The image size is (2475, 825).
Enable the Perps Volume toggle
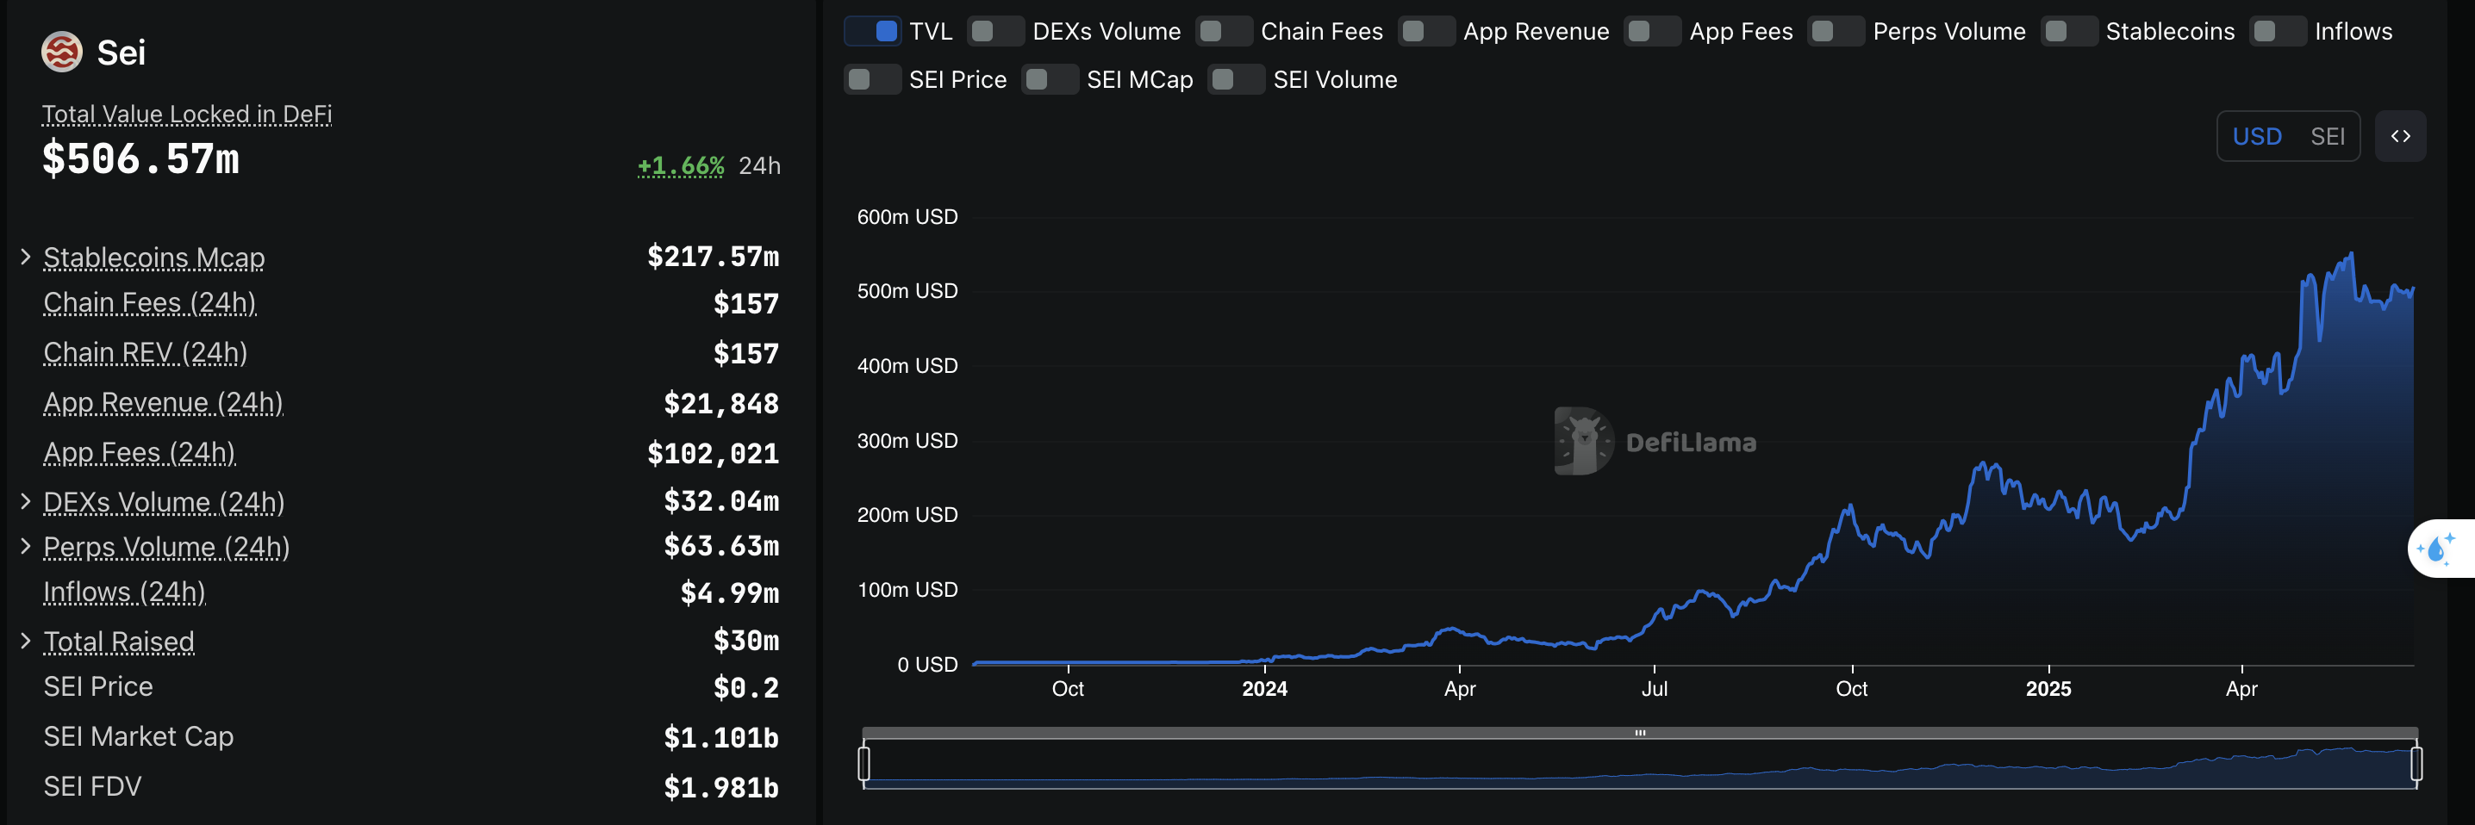[1835, 32]
